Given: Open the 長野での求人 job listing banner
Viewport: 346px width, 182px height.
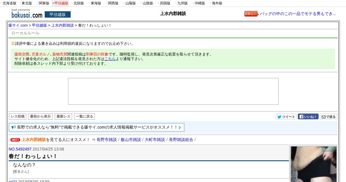Looking at the screenshot, I should point(97,127).
